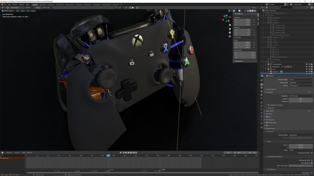Open the Threads Mode dropdown

301,135
